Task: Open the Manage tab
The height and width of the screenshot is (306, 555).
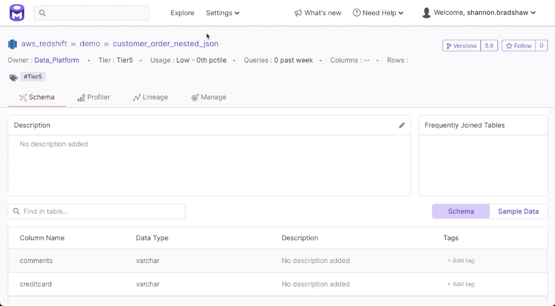Action: click(x=209, y=97)
